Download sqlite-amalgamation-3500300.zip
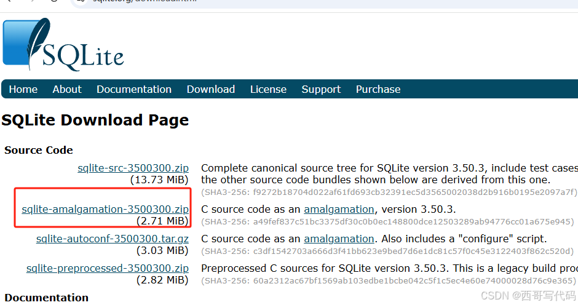 pyautogui.click(x=105, y=209)
